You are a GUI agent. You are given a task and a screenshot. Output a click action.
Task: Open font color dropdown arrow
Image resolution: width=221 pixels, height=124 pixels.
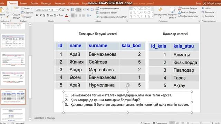pyautogui.click(x=69, y=15)
